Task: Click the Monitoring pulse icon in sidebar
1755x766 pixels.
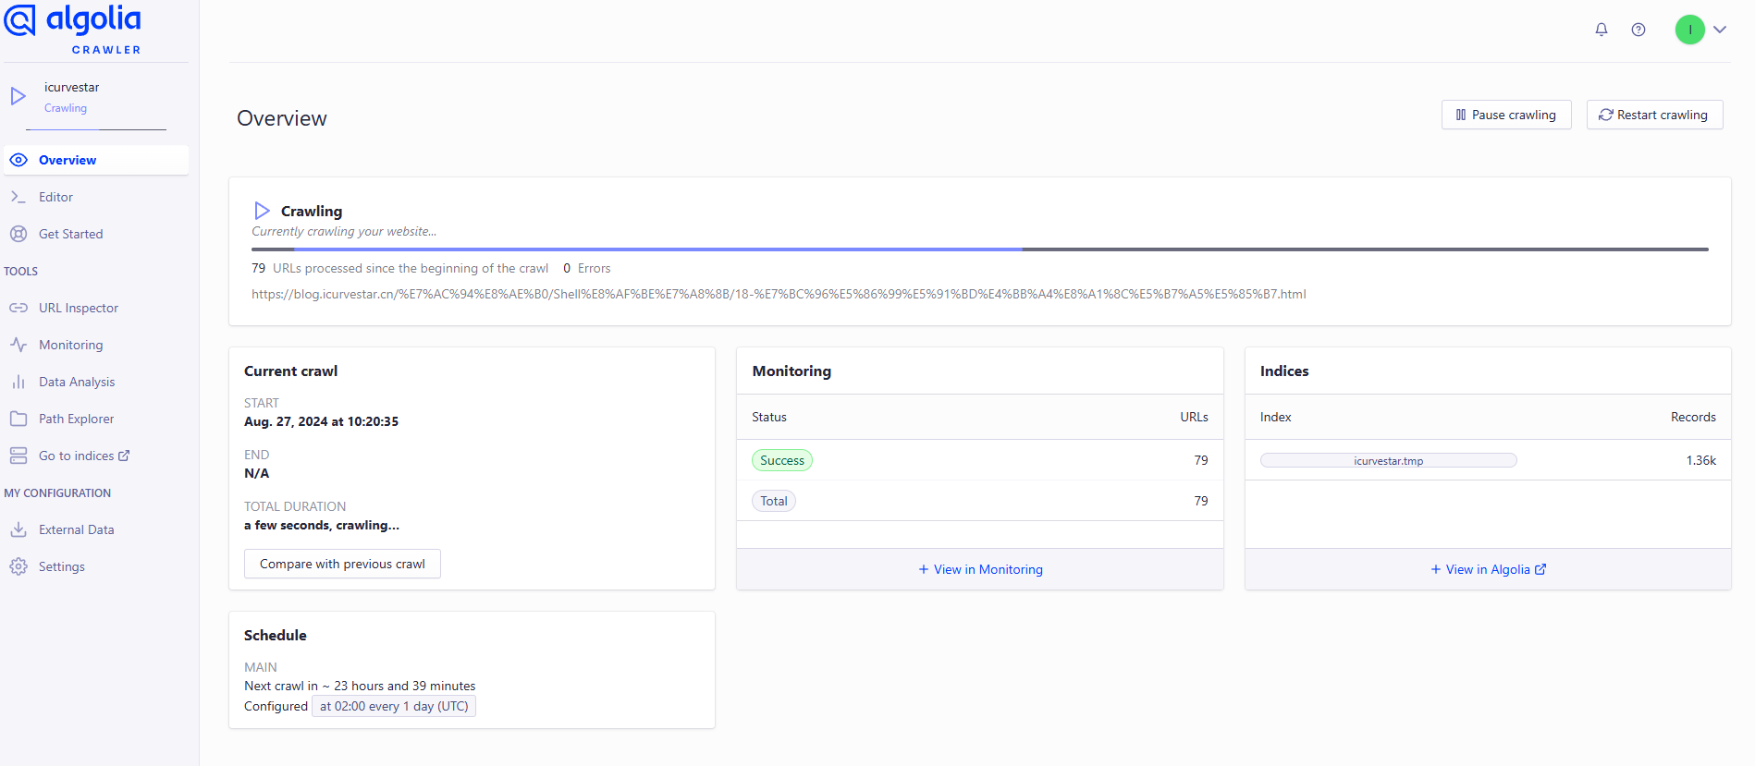Action: click(18, 345)
